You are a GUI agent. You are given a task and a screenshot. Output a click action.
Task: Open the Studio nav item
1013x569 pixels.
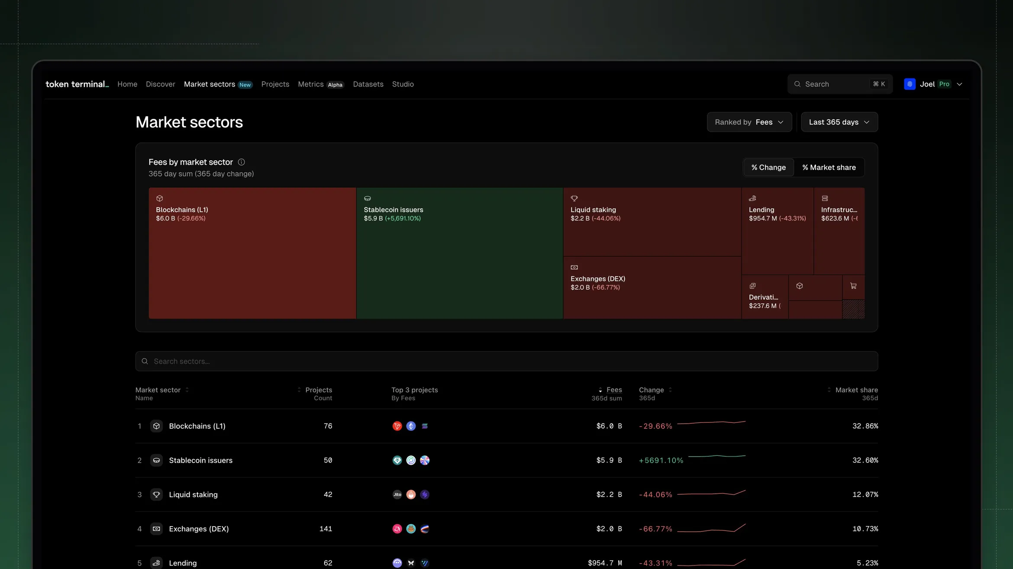pos(403,84)
